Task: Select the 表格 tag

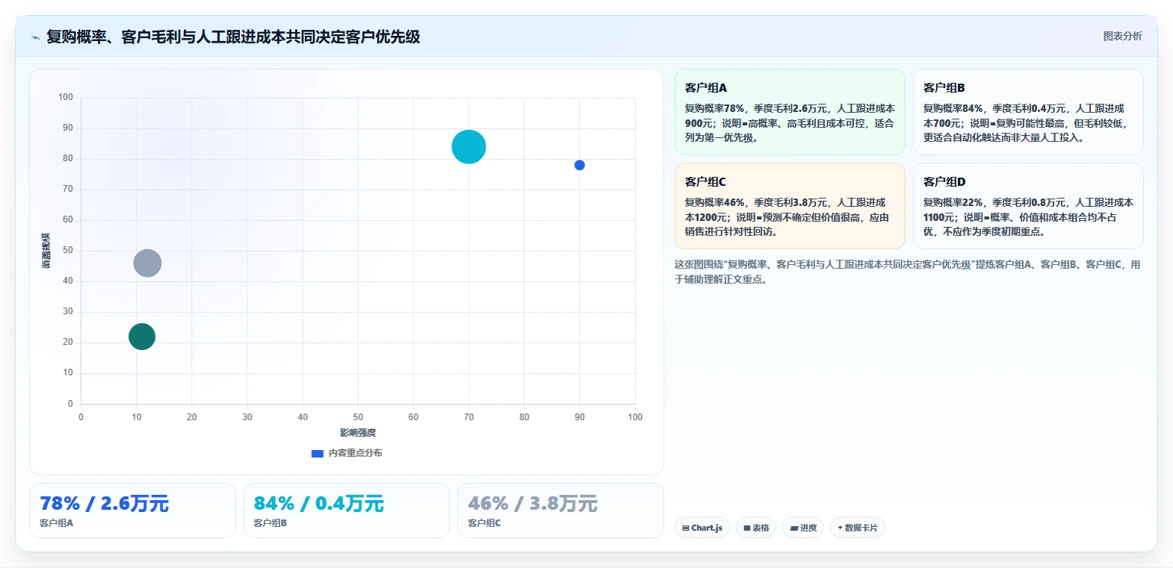Action: pos(756,528)
